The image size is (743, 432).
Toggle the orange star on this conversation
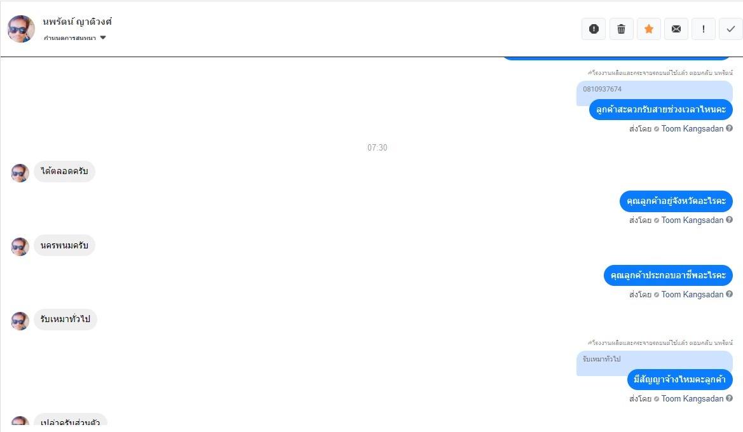(649, 29)
